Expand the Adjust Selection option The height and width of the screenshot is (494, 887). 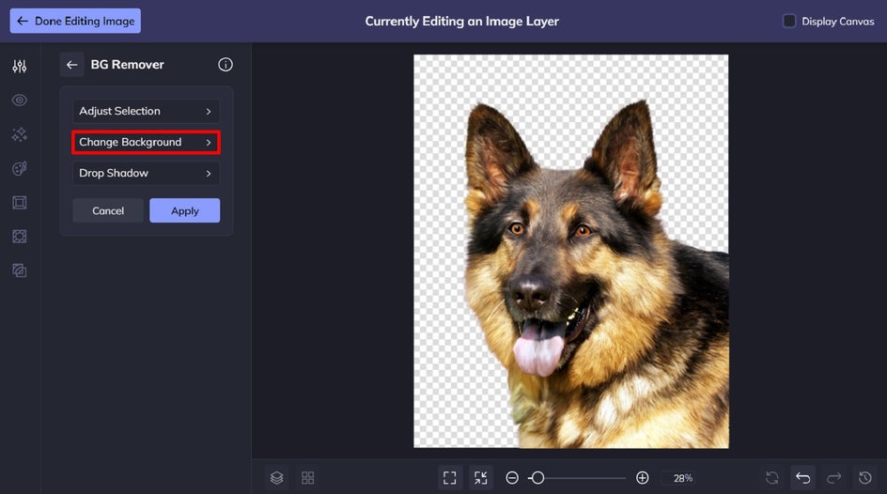pyautogui.click(x=146, y=112)
